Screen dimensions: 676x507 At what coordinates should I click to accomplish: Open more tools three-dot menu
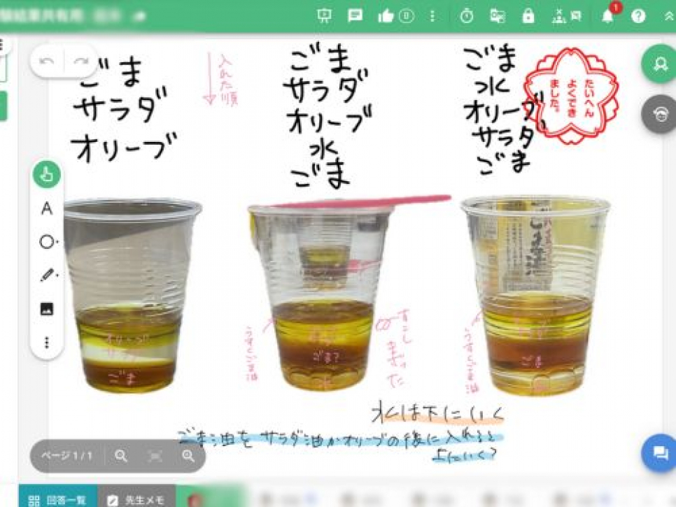click(47, 343)
